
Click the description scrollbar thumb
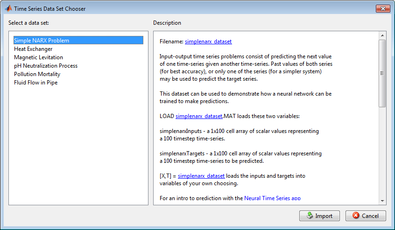click(x=382, y=73)
